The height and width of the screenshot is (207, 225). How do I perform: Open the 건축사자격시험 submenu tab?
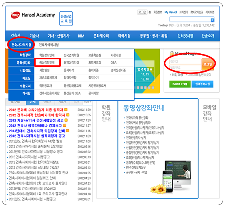pos(21,45)
